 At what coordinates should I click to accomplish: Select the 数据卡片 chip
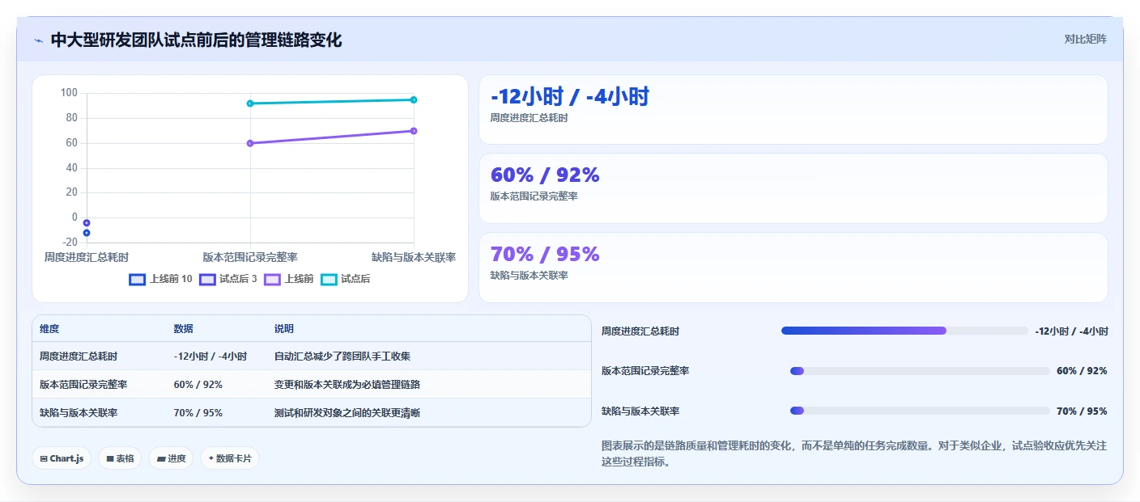point(230,458)
